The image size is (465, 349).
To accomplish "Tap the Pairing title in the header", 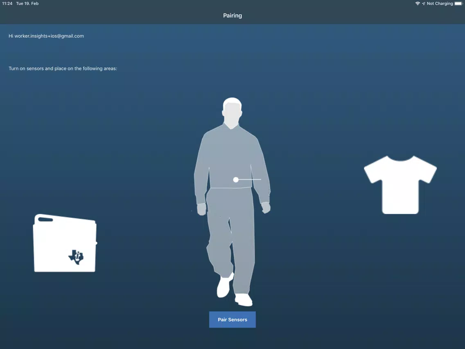I will click(232, 16).
